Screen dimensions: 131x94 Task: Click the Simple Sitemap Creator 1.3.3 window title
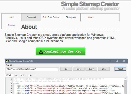click(x=21, y=61)
